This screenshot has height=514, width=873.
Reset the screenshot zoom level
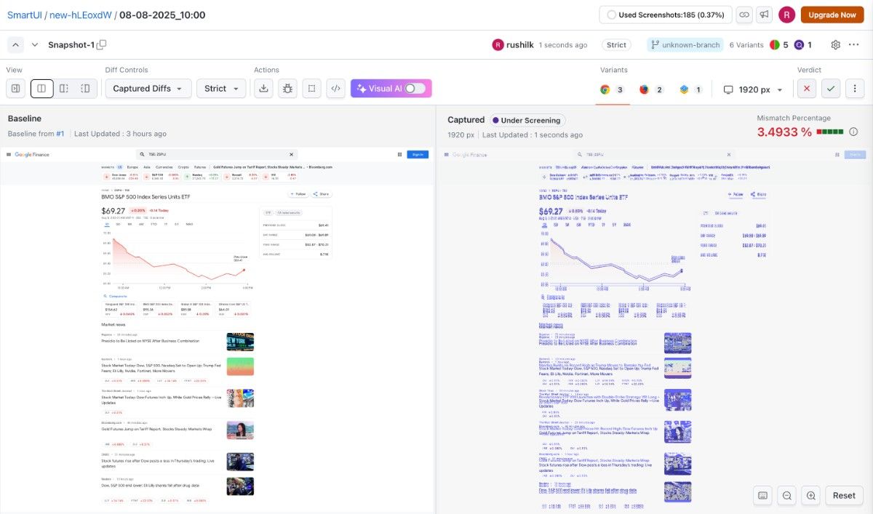[x=844, y=495]
